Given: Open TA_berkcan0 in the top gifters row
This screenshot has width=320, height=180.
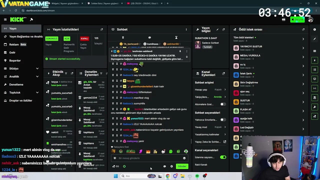Looking at the screenshot, I should point(130,44).
